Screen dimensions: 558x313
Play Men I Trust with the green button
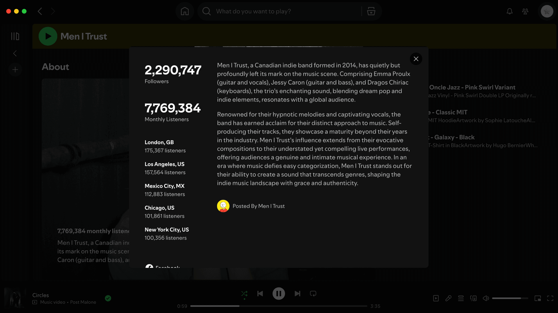48,36
